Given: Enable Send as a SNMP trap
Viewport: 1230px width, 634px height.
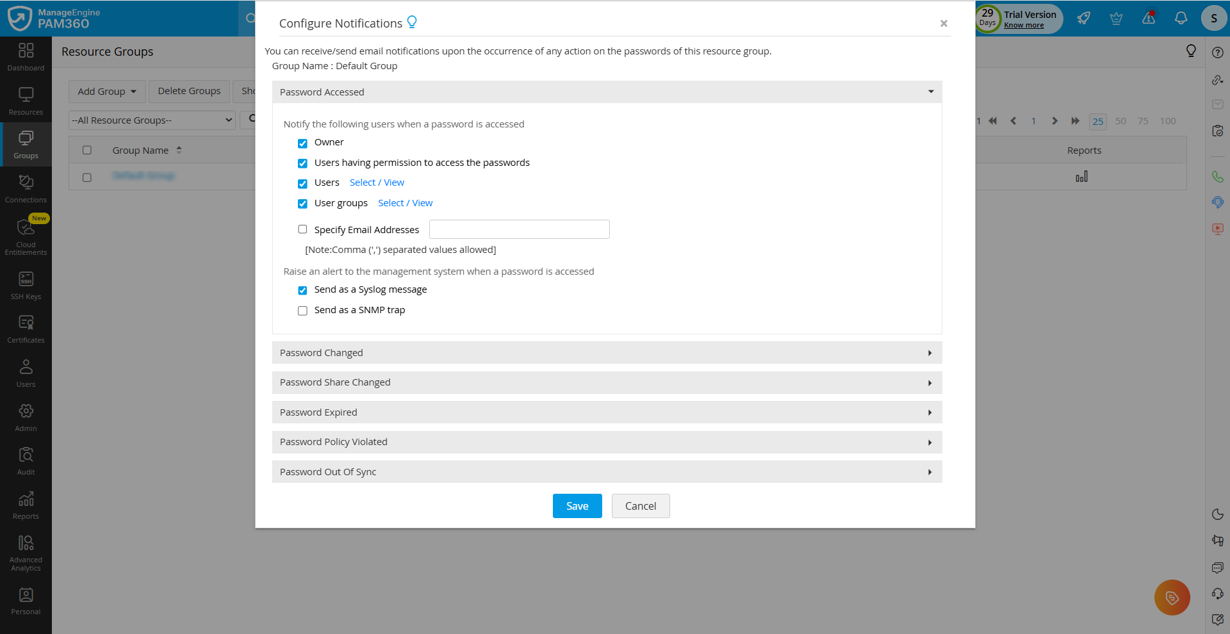Looking at the screenshot, I should (x=302, y=311).
